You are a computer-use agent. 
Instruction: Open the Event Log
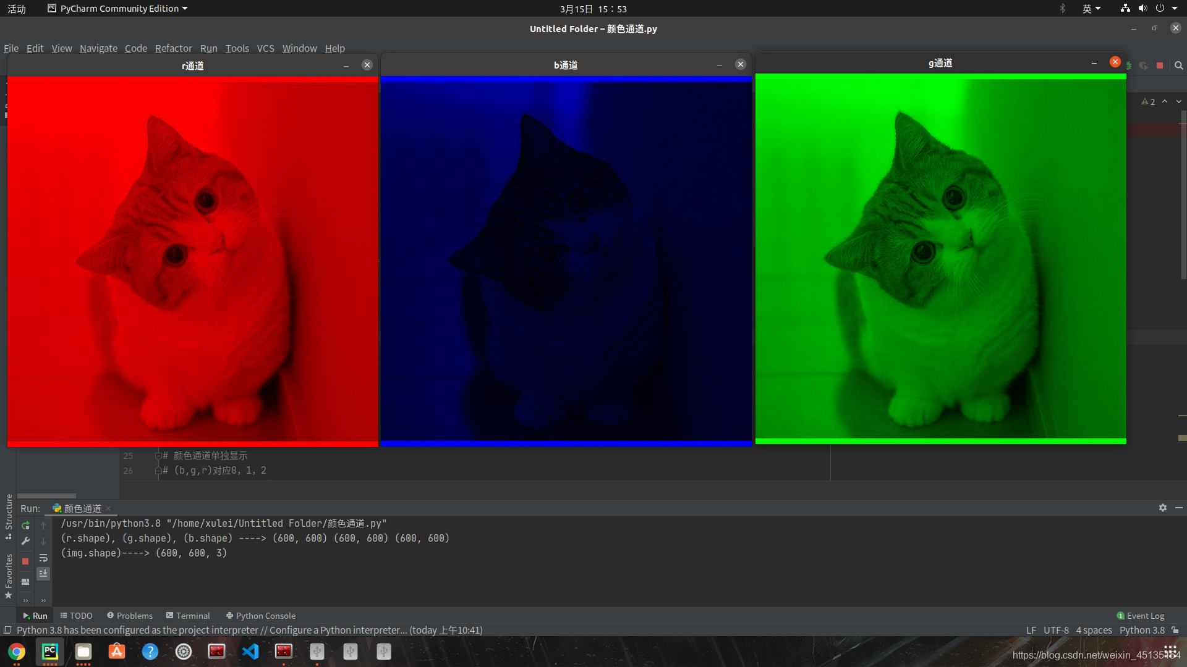tap(1141, 616)
